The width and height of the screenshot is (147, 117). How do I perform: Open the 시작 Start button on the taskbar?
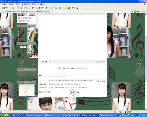(5, 115)
